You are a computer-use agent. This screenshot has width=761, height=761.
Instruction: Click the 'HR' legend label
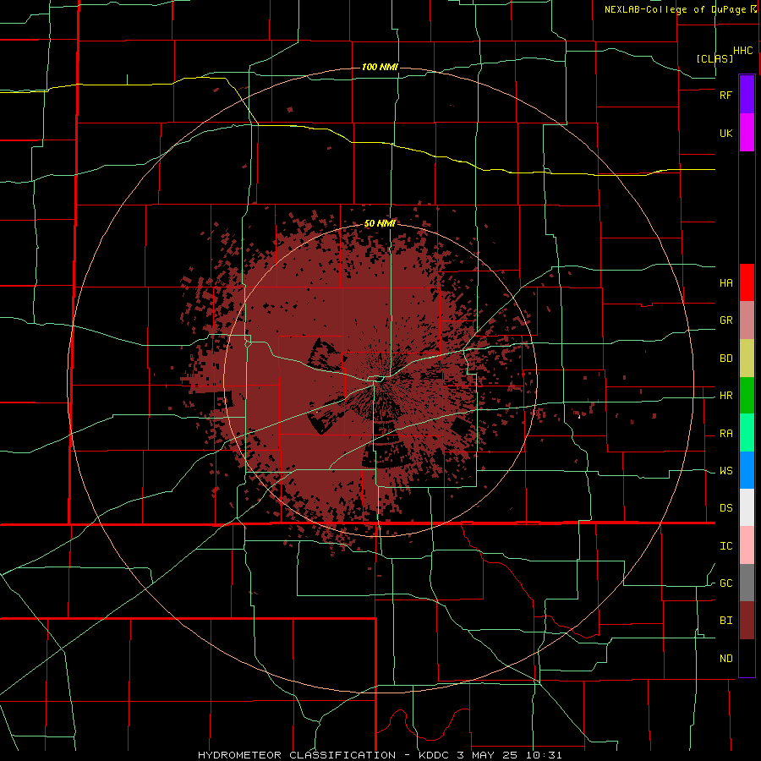click(725, 396)
